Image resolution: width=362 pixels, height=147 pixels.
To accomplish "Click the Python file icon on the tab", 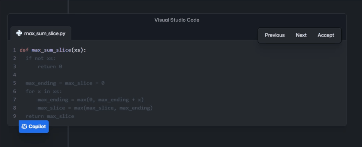I will (19, 33).
